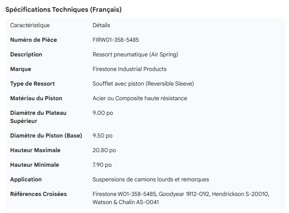The height and width of the screenshot is (213, 289).
Task: Select the 9.00 po diameter value
Action: tap(103, 113)
